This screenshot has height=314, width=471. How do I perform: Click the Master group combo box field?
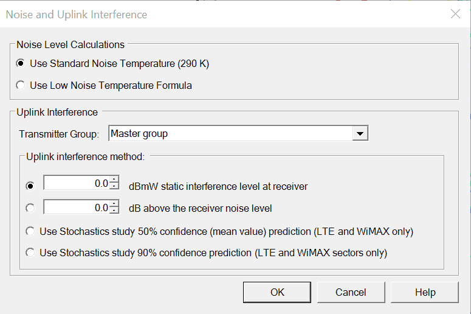coord(230,133)
